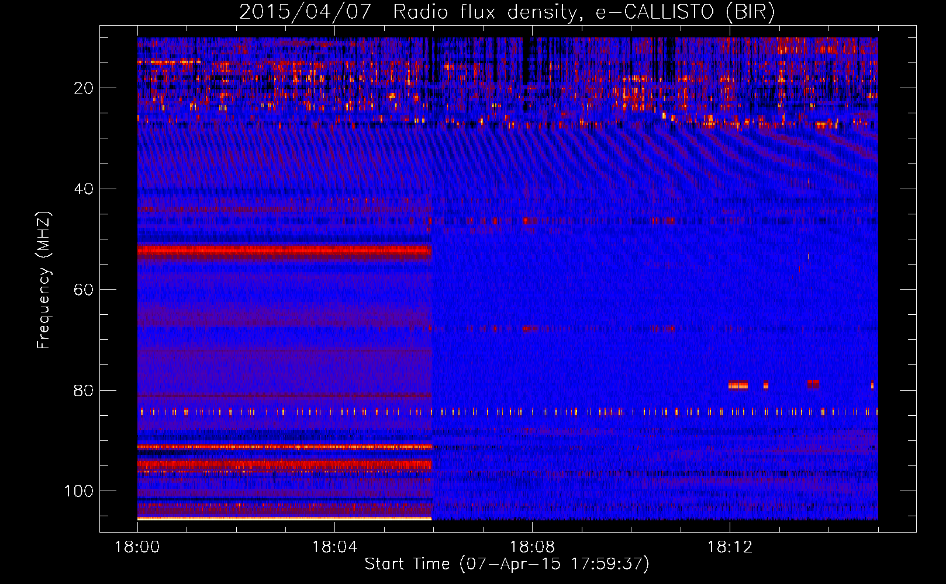
Task: Click the '18:08' time tick label
Action: click(x=532, y=547)
